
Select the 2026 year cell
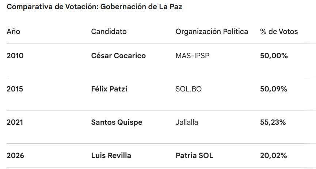pos(15,155)
